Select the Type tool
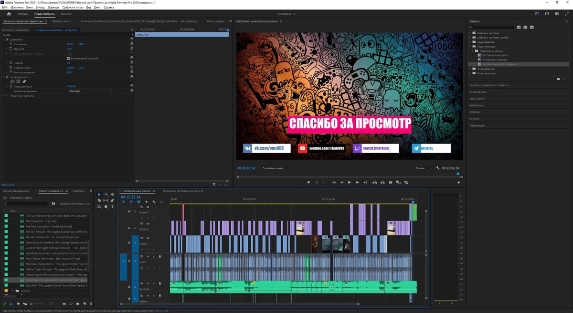Image resolution: width=573 pixels, height=313 pixels. point(112,206)
